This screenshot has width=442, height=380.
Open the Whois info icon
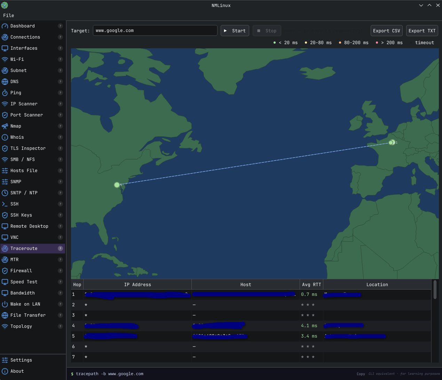pyautogui.click(x=5, y=137)
